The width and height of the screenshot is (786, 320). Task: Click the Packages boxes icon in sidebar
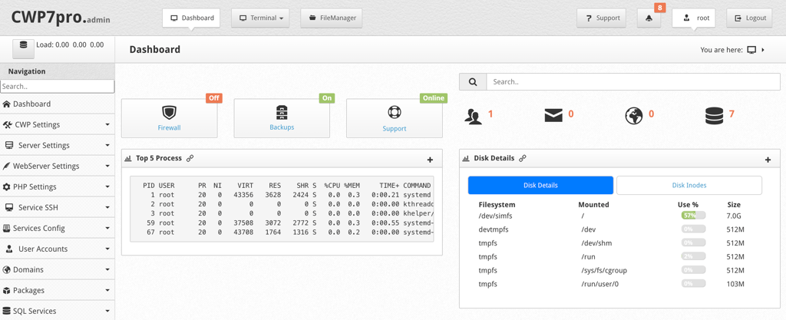click(x=6, y=290)
